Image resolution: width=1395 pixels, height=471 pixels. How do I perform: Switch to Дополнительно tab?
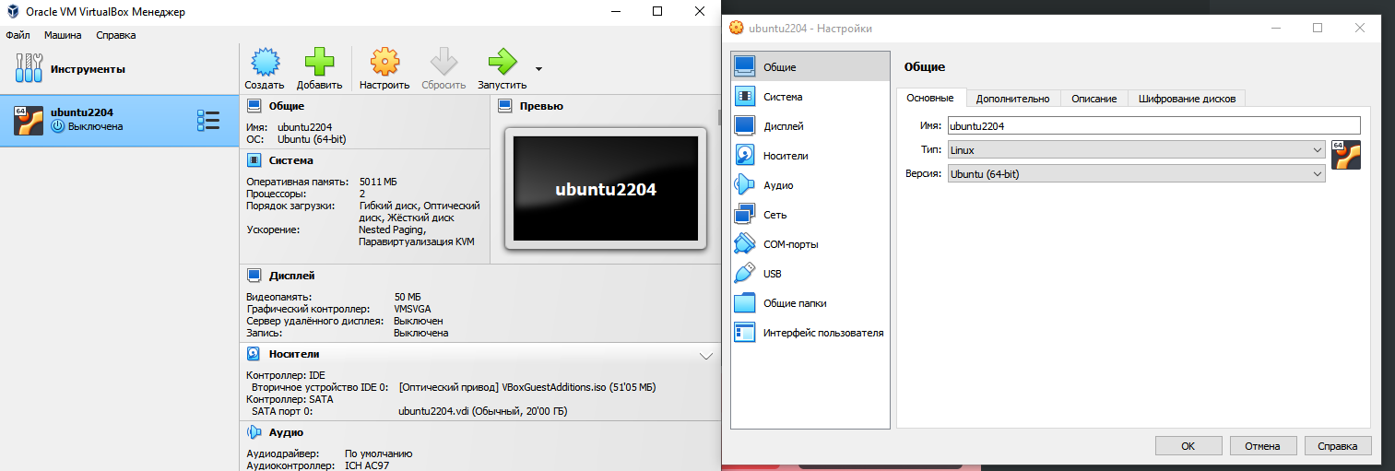coord(1012,98)
